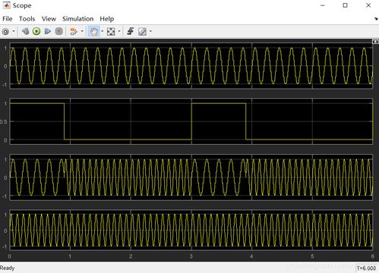Click the square-wave signal plot (second axes)
Viewport: 379px width, 273px height.
click(x=191, y=121)
